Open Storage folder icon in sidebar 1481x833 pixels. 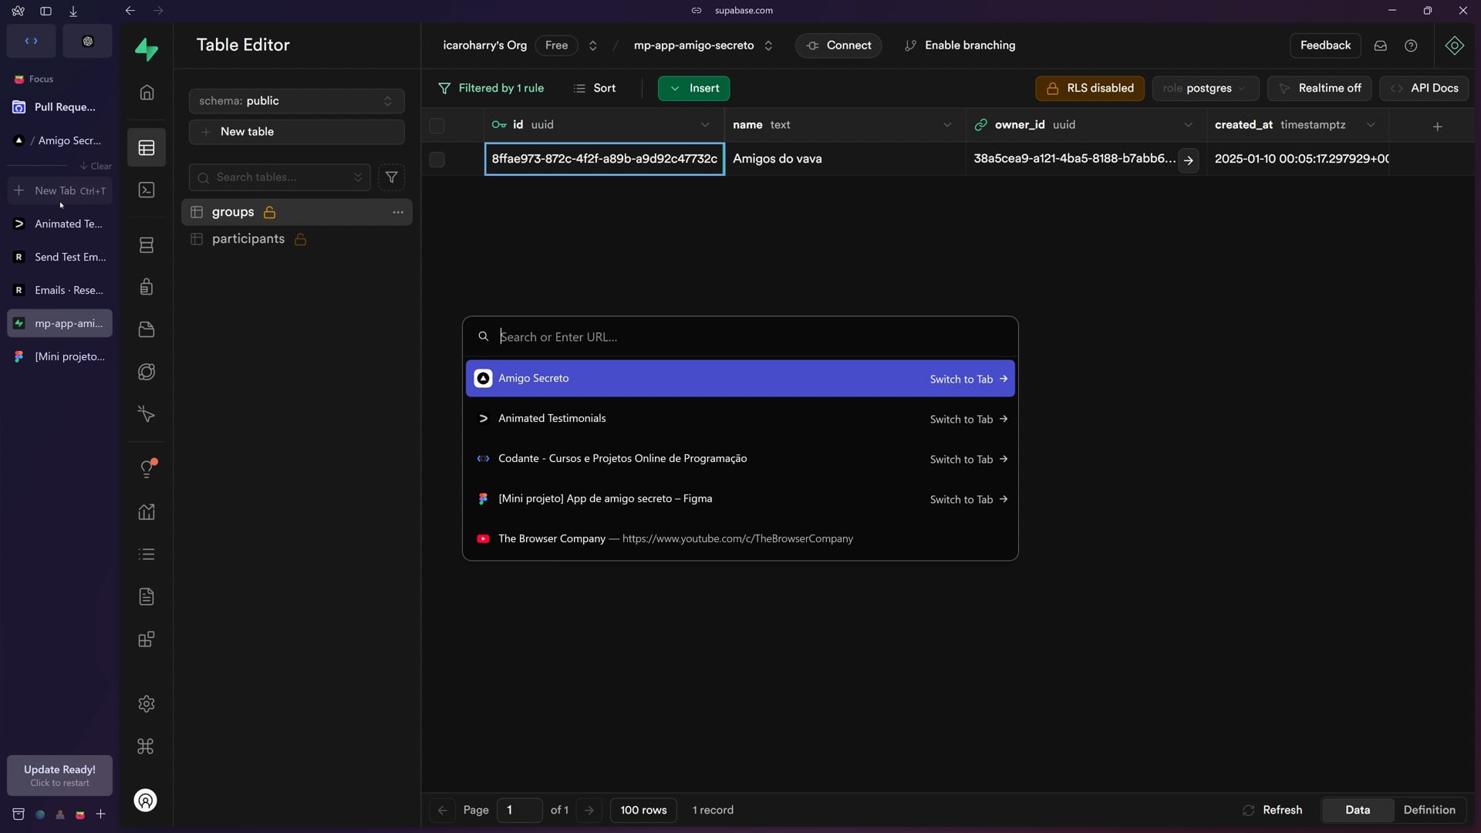point(147,330)
